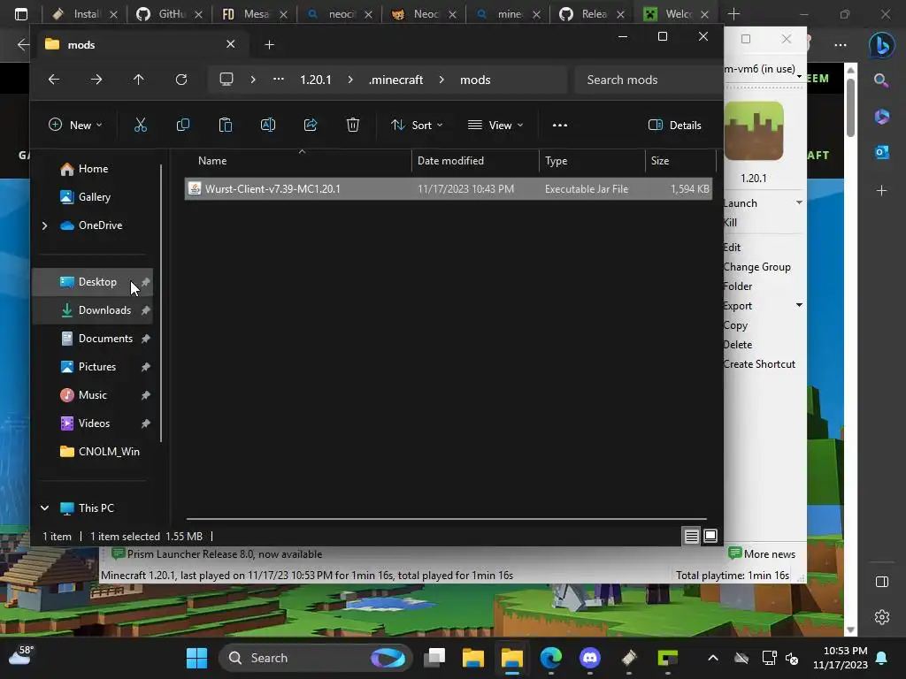The image size is (906, 679).
Task: Expand hidden breadcrumb path ellipsis
Action: click(x=279, y=80)
